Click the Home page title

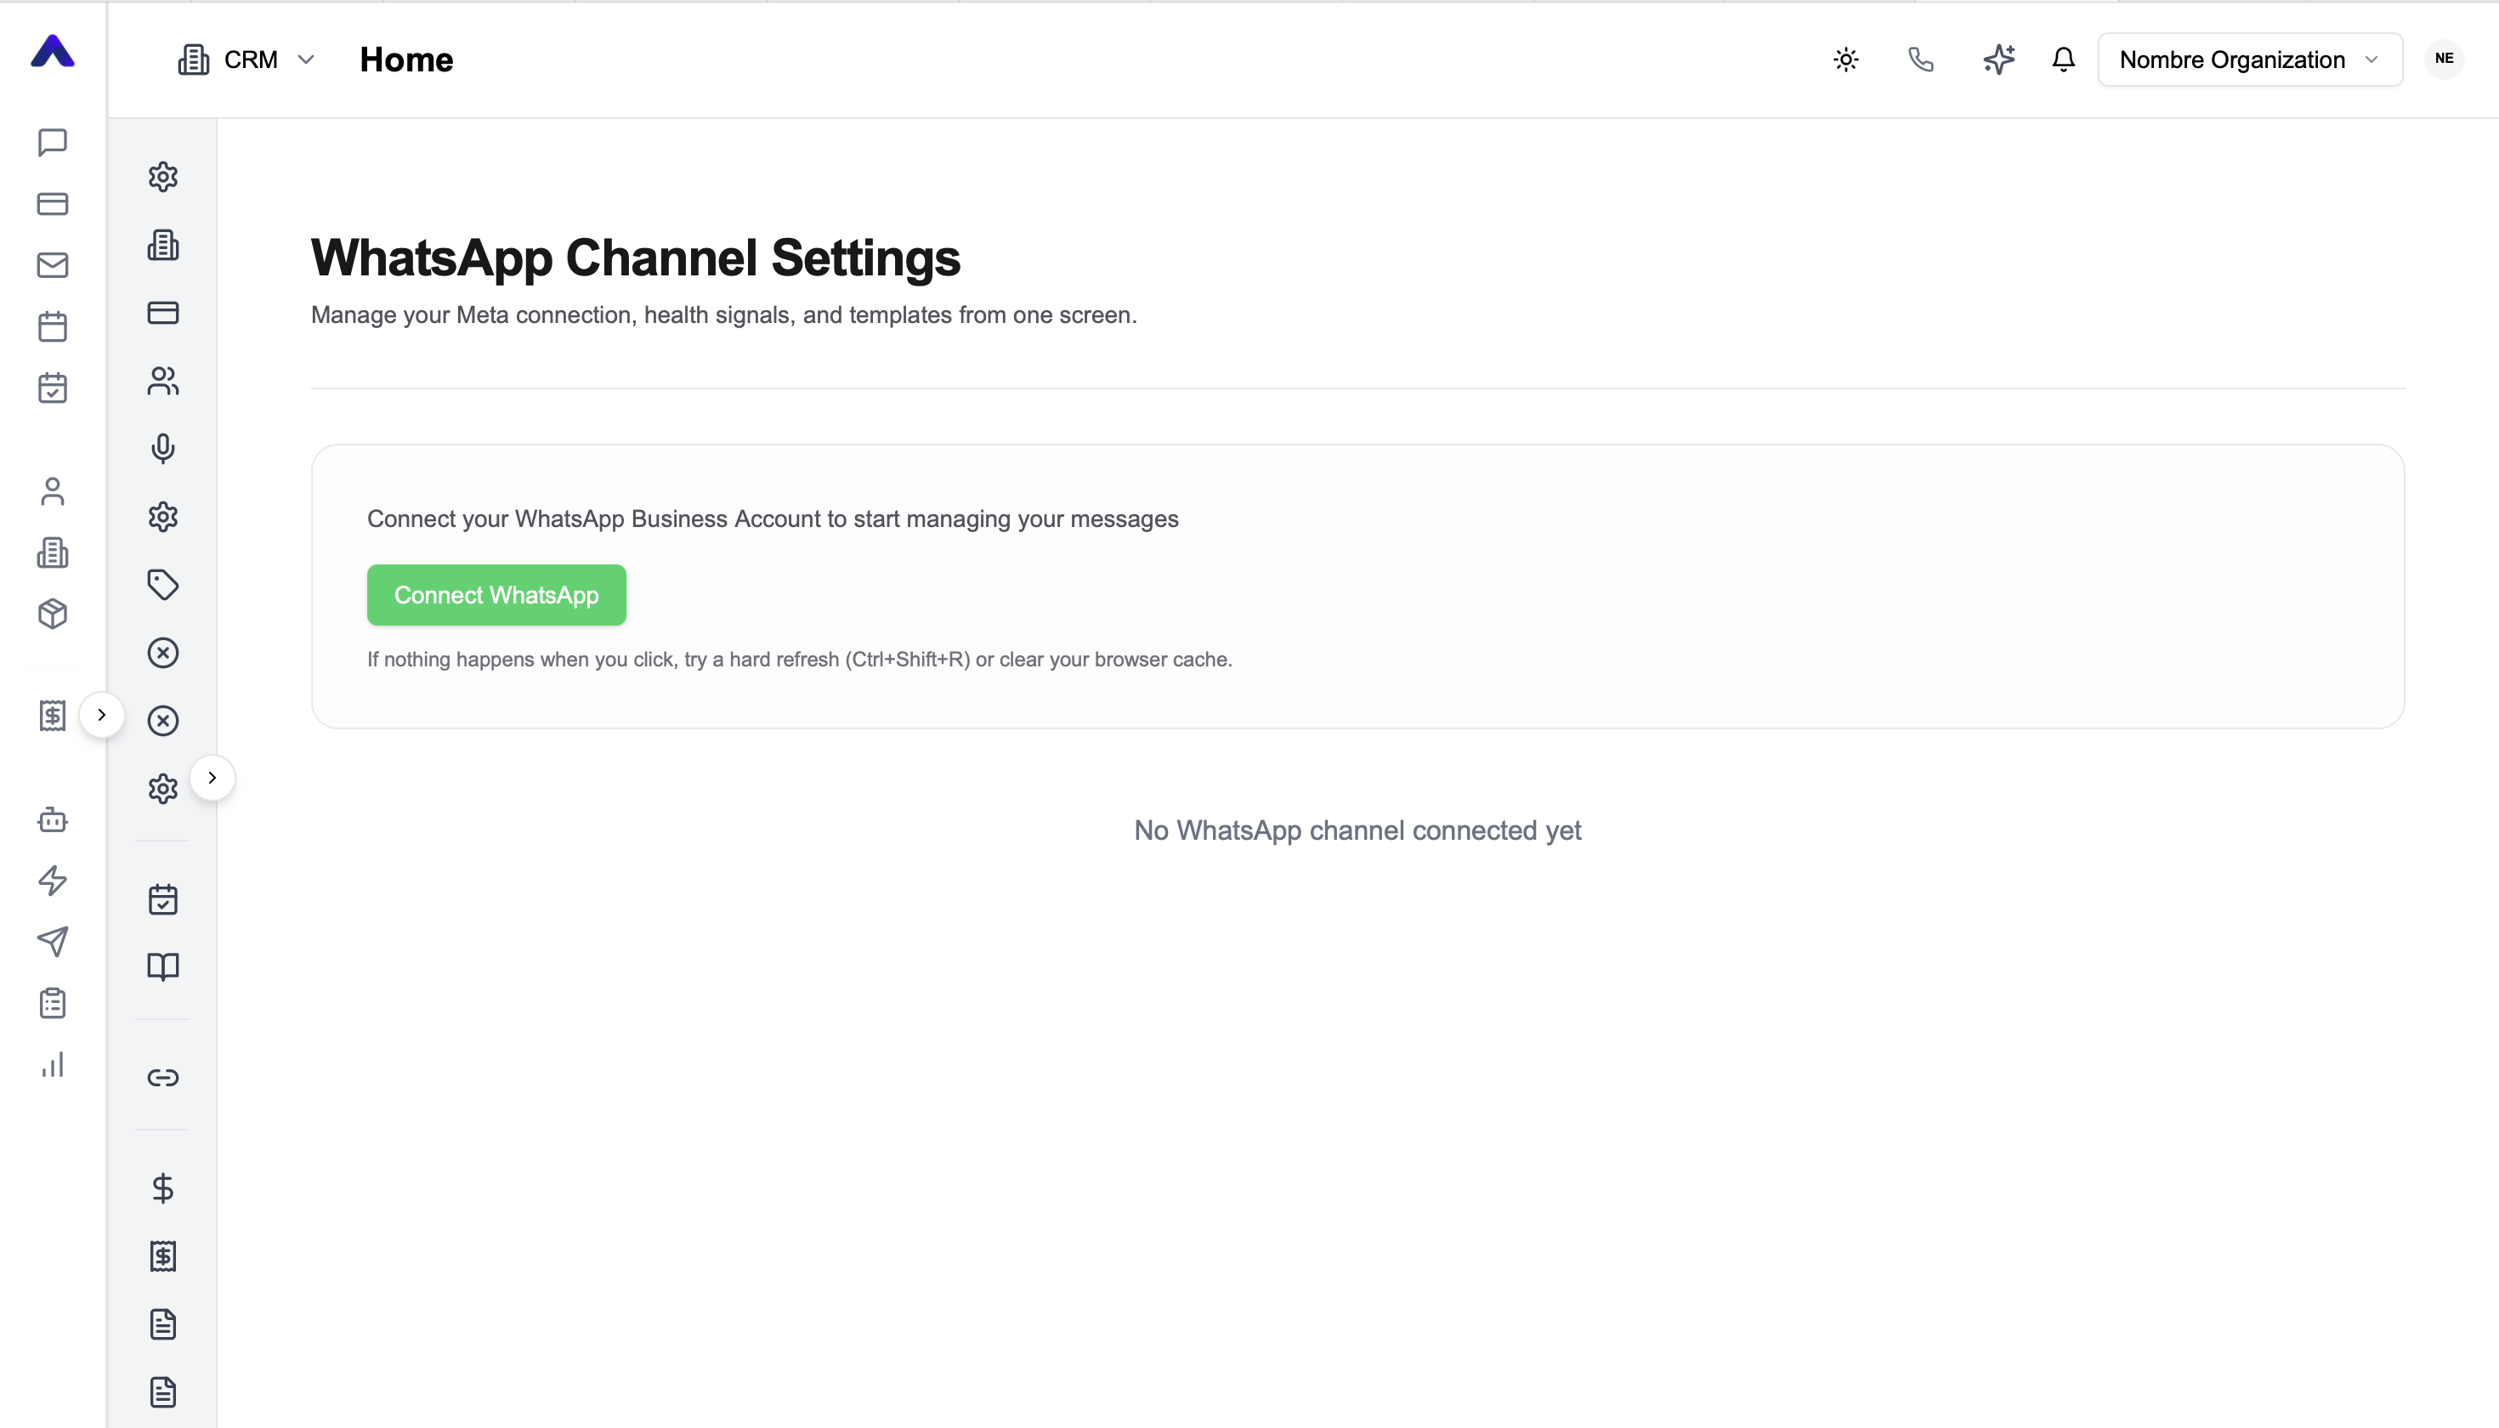(406, 59)
